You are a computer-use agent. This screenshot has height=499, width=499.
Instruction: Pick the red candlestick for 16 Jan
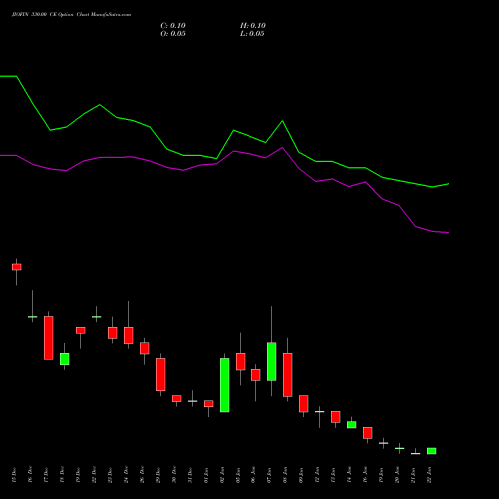(368, 433)
